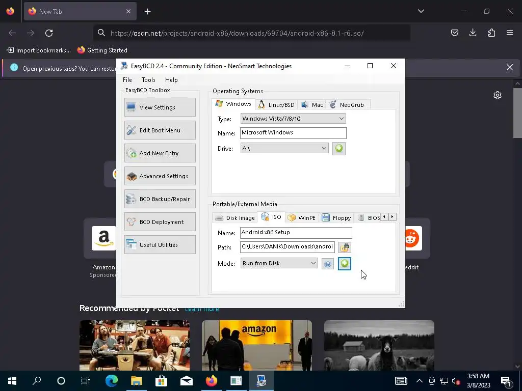Open Task View in the taskbar
522x391 pixels.
86,381
